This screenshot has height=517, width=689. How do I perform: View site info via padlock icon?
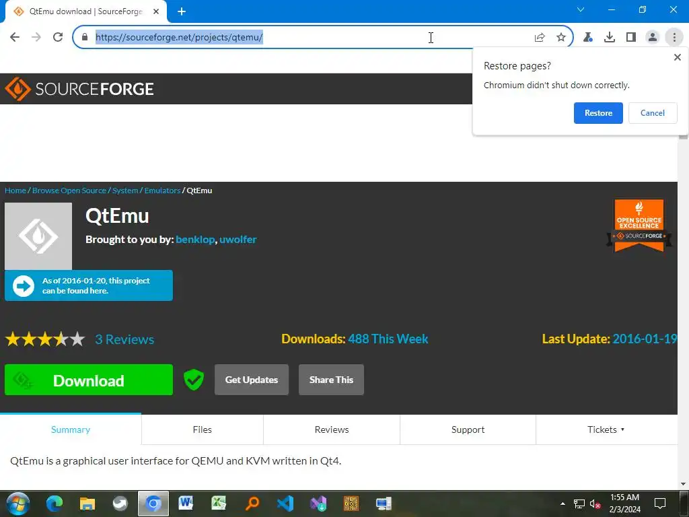[85, 37]
